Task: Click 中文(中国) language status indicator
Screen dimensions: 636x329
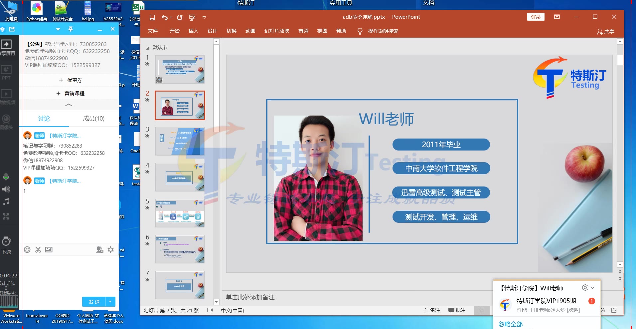Action: pyautogui.click(x=232, y=310)
